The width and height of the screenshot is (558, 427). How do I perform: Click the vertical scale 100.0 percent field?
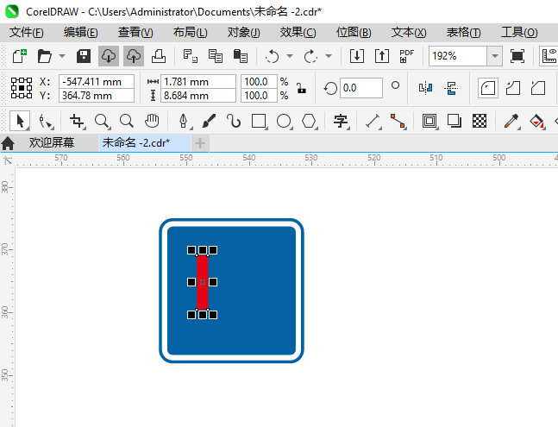pyautogui.click(x=259, y=96)
